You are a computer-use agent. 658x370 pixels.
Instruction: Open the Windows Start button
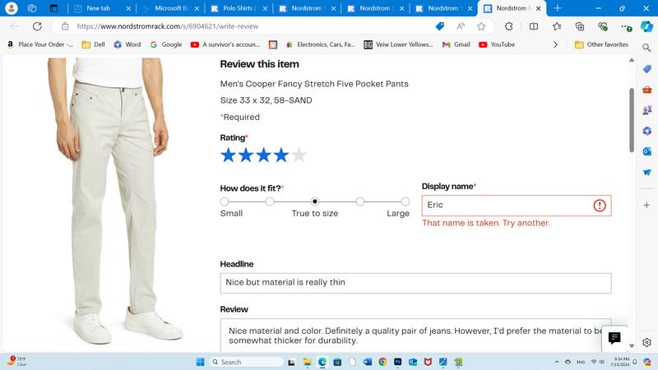200,362
